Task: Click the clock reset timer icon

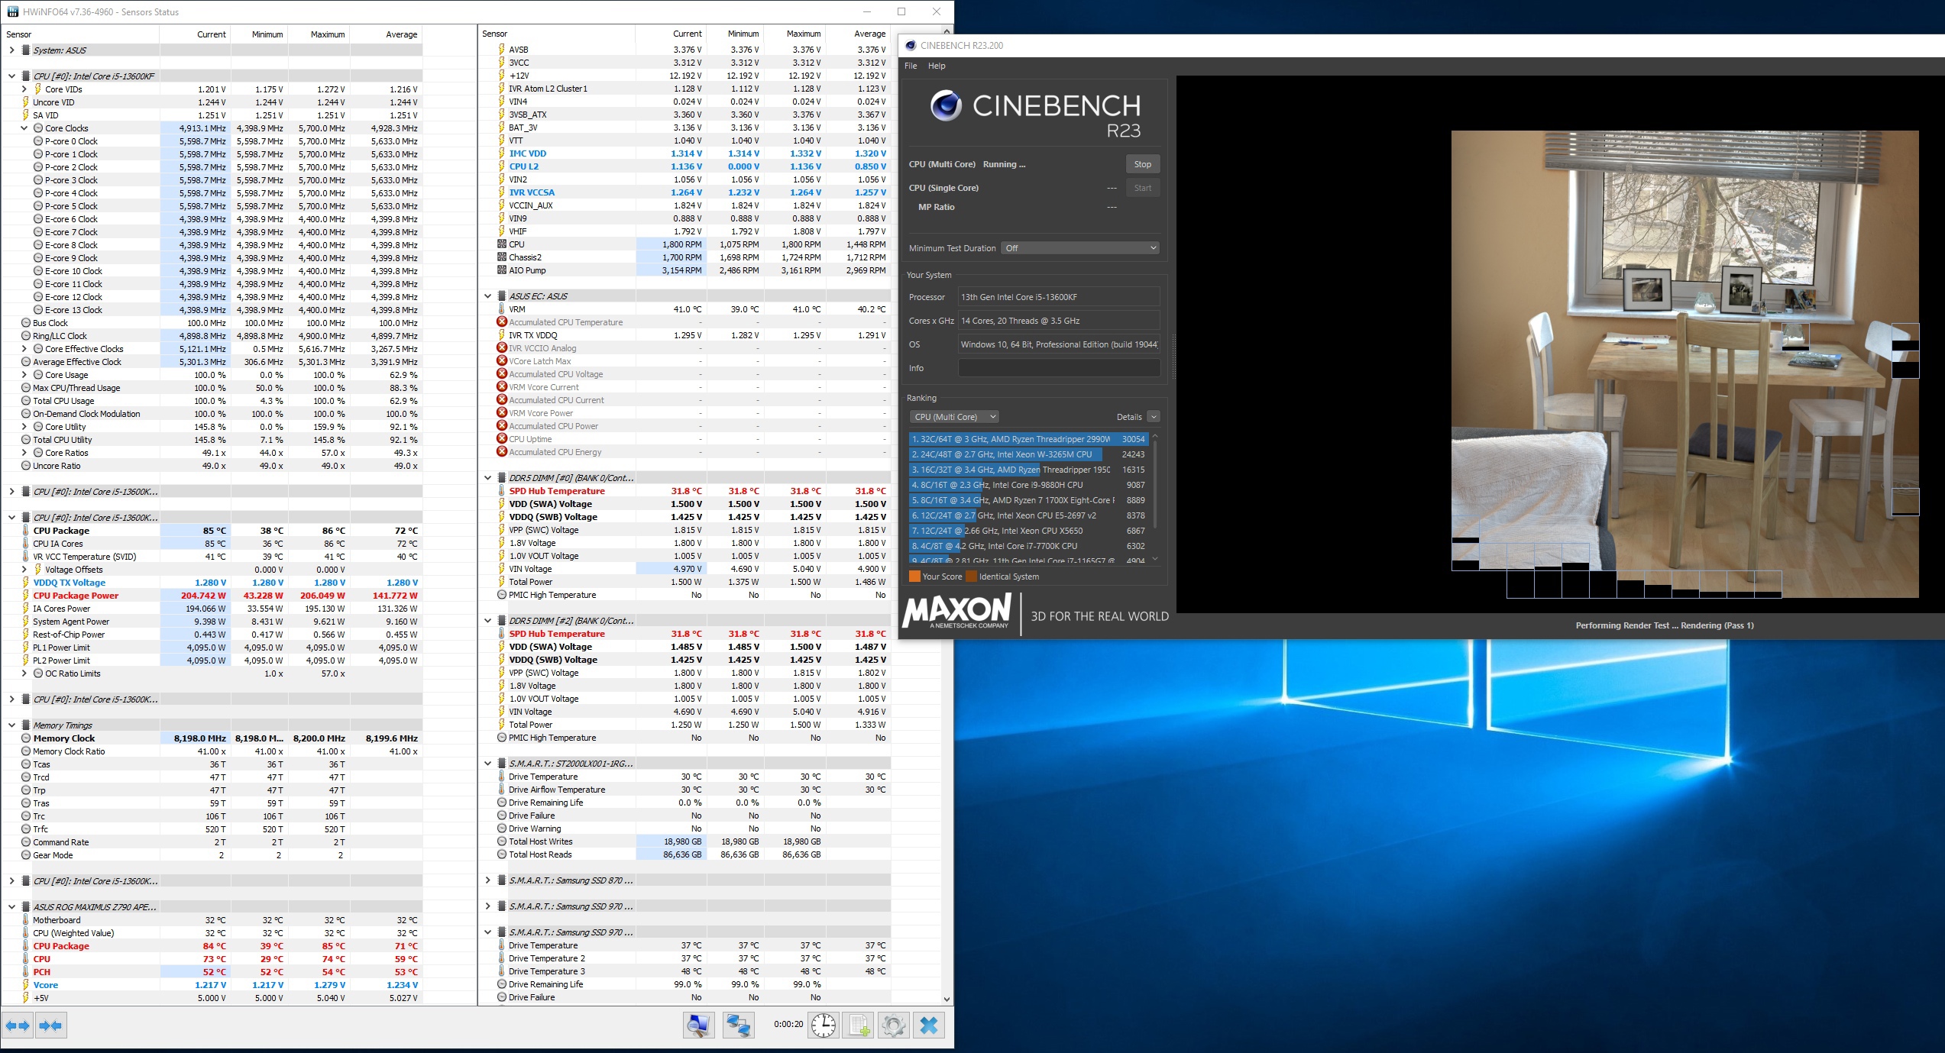Action: pyautogui.click(x=823, y=1026)
